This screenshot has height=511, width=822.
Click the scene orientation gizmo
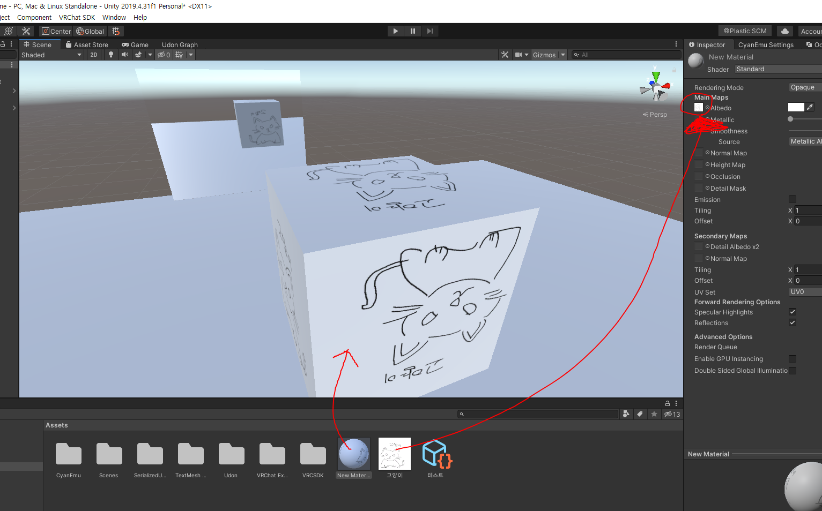pos(655,86)
